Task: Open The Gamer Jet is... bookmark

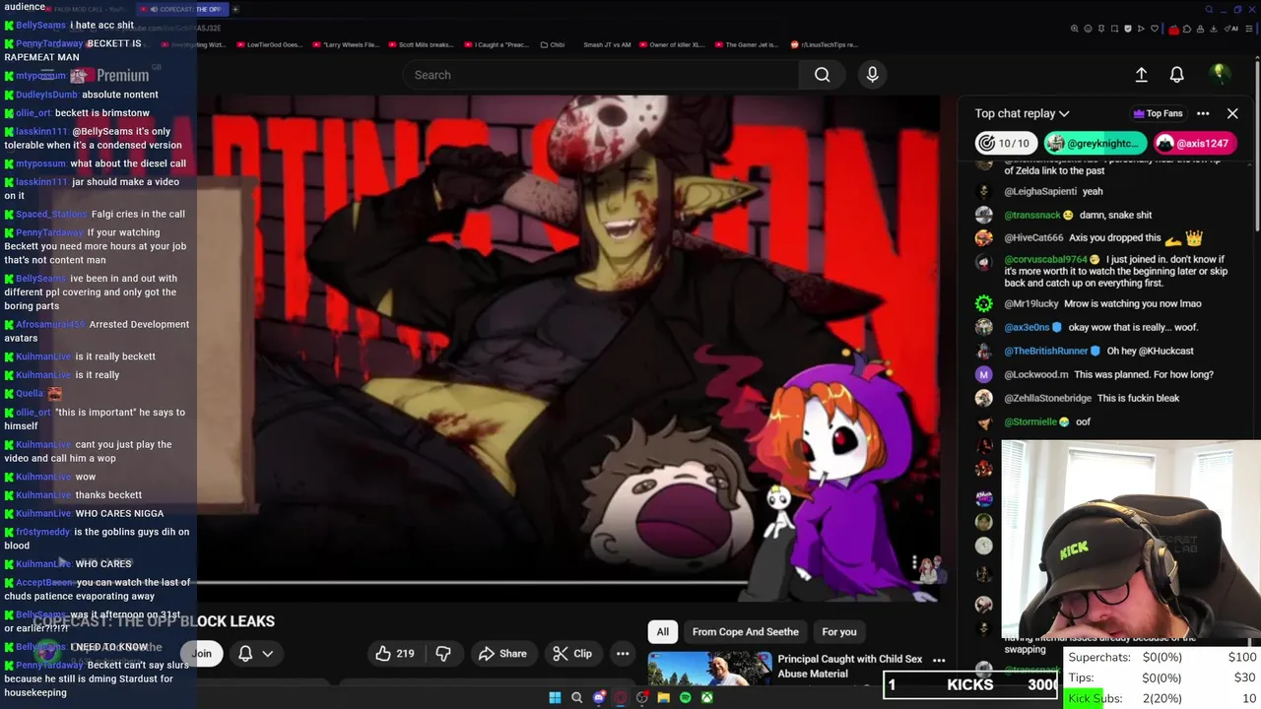Action: [746, 44]
